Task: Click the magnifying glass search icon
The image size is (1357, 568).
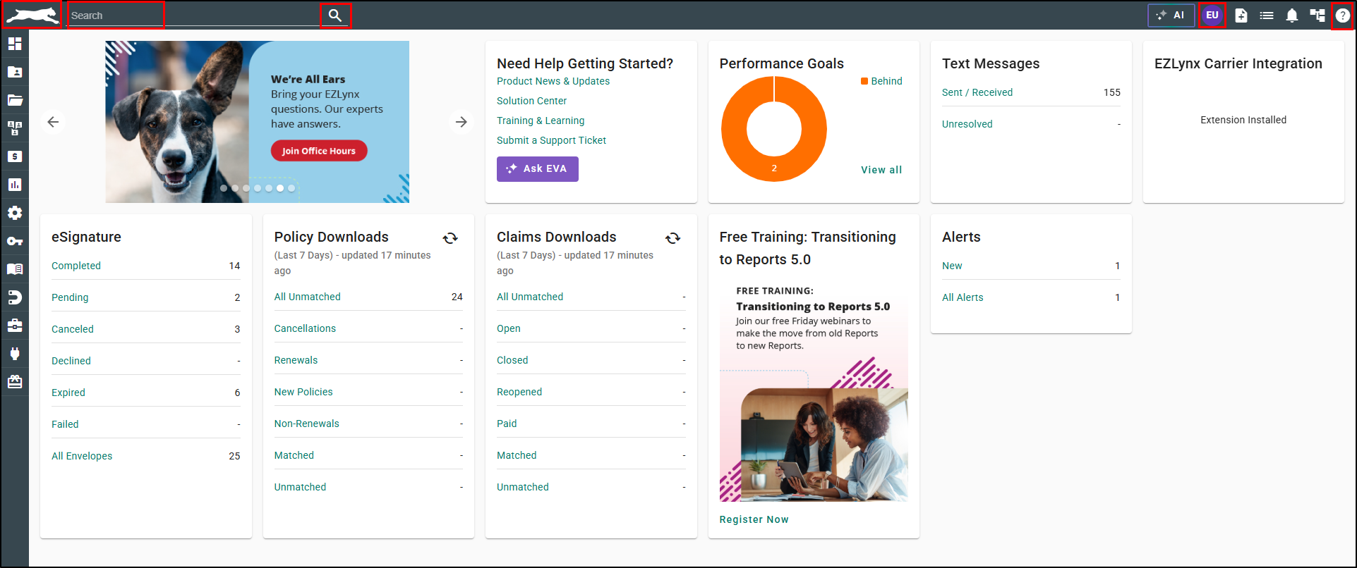Action: pyautogui.click(x=335, y=16)
